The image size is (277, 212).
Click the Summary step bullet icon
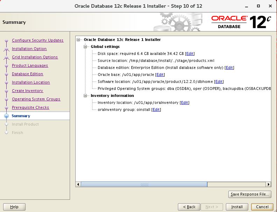(x=7, y=116)
